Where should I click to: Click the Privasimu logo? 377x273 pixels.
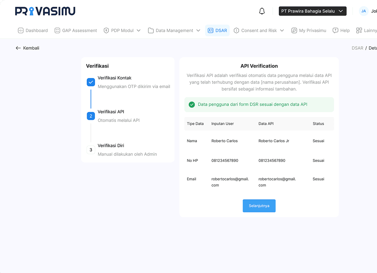45,11
